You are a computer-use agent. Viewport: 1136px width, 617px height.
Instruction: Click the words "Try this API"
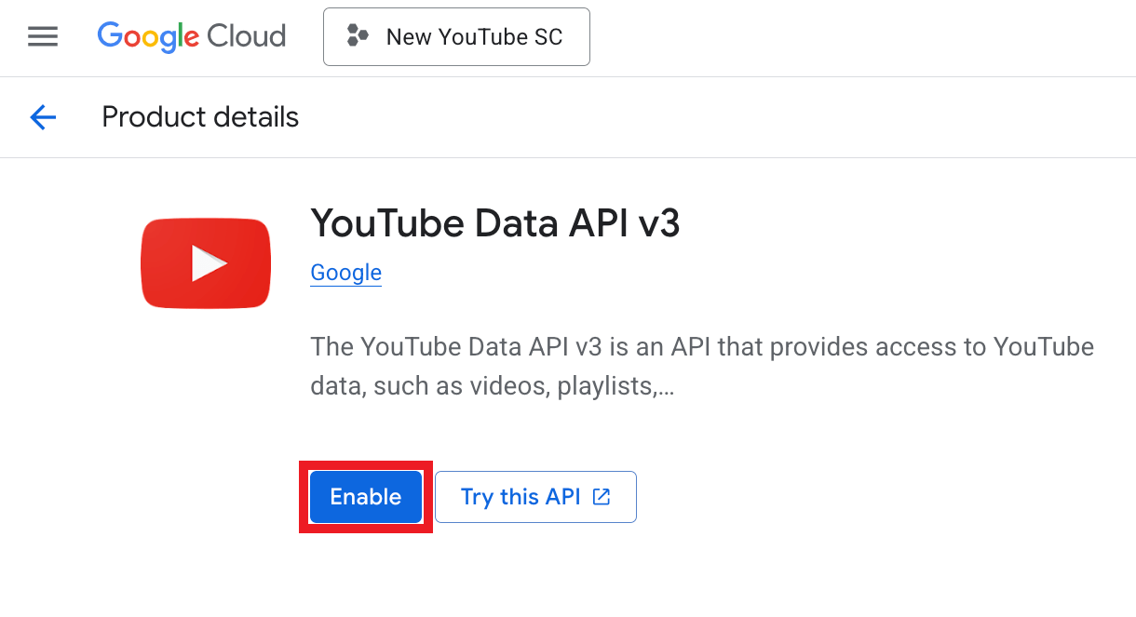[521, 497]
